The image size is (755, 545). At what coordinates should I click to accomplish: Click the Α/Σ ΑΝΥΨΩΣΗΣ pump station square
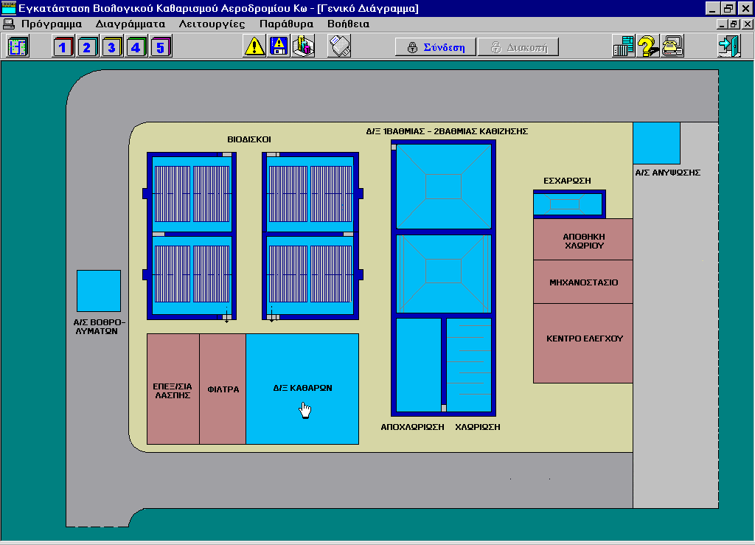pos(656,143)
